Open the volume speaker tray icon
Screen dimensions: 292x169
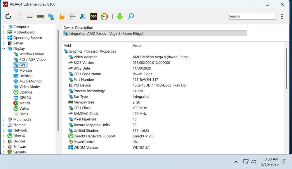[253, 161]
